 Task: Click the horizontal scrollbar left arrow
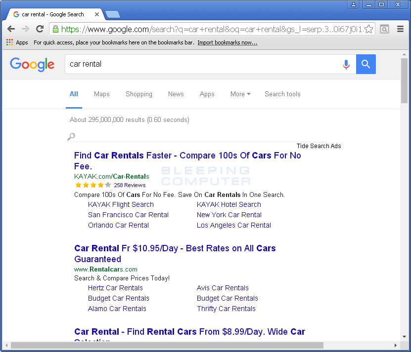(6, 346)
